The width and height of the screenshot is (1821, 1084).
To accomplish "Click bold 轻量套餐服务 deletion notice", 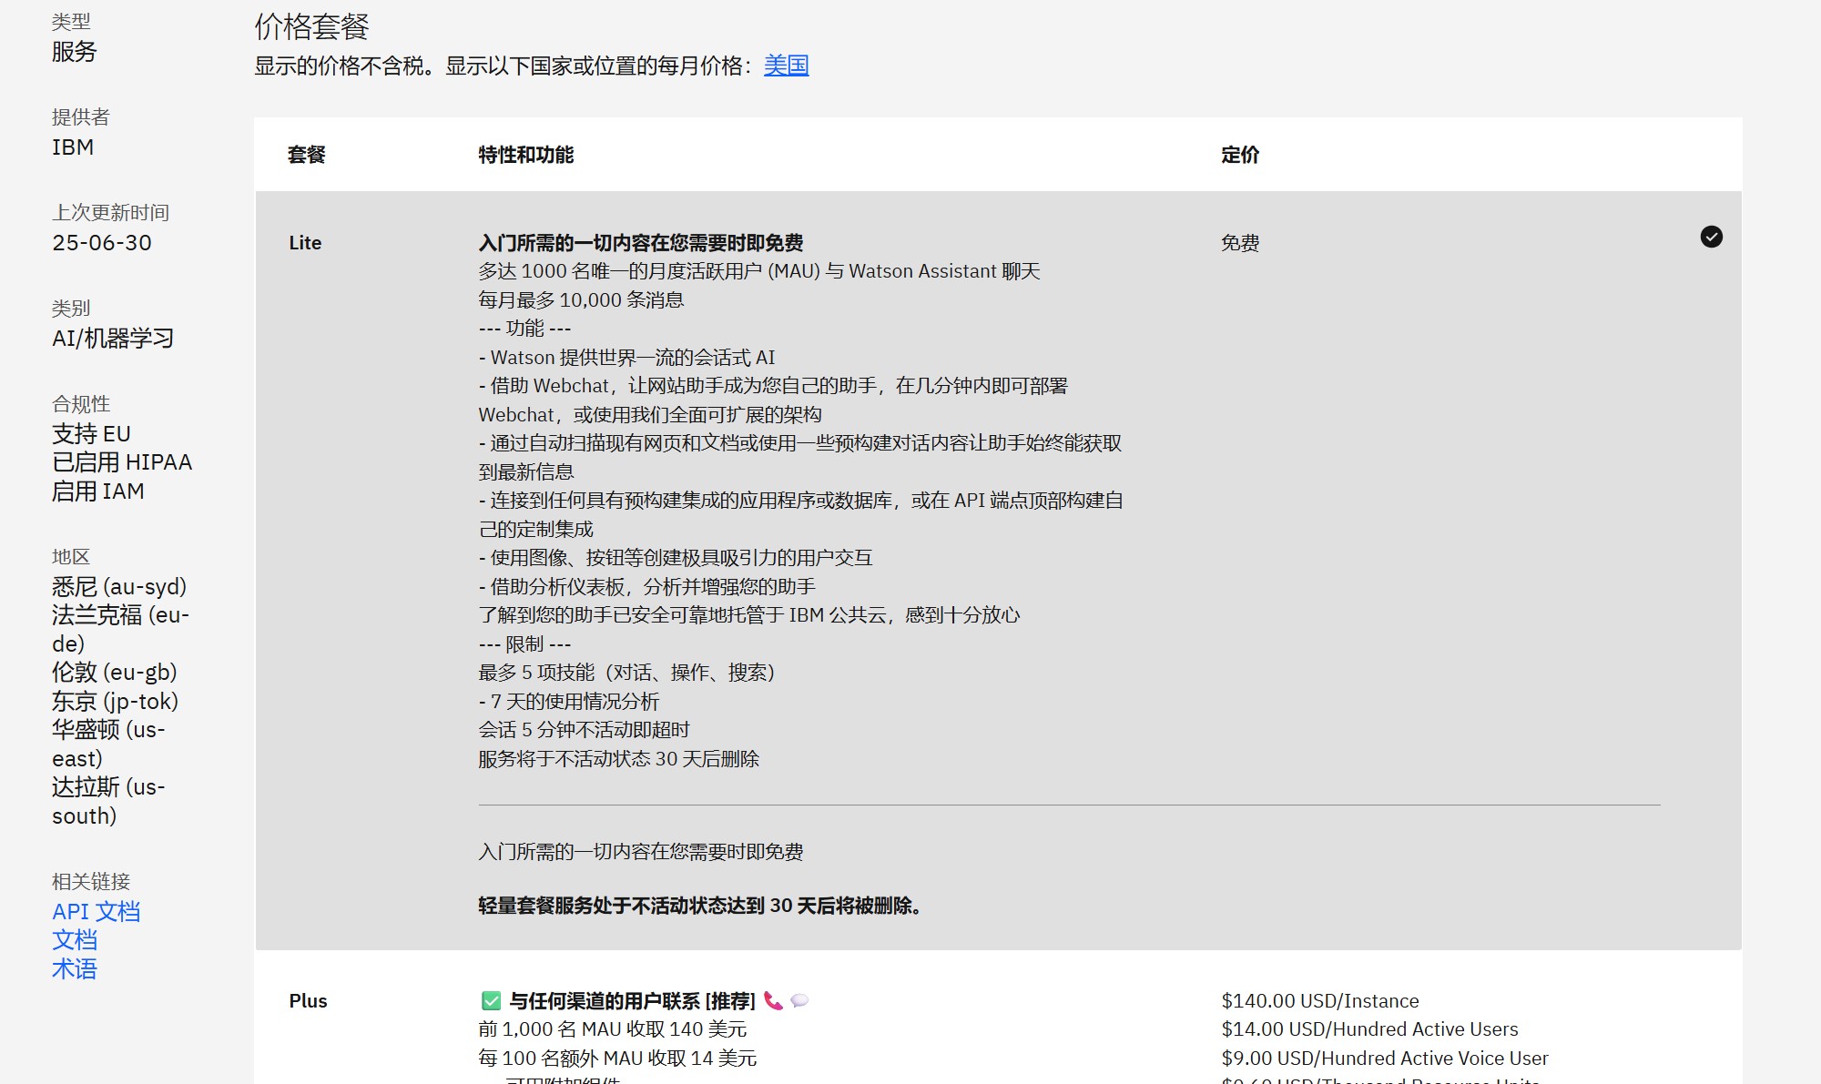I will tap(701, 906).
